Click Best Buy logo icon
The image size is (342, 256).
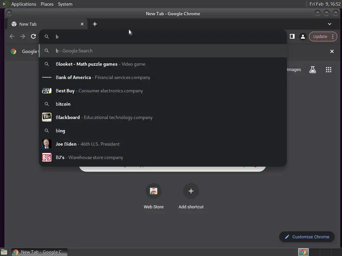(47, 91)
